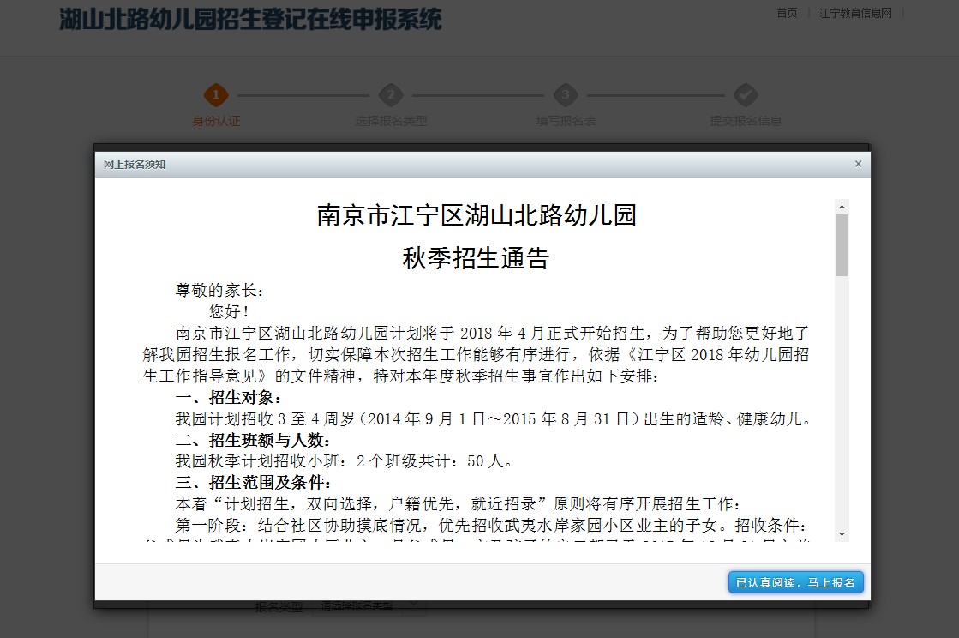Open the 首页 link
This screenshot has width=959, height=638.
pyautogui.click(x=787, y=13)
